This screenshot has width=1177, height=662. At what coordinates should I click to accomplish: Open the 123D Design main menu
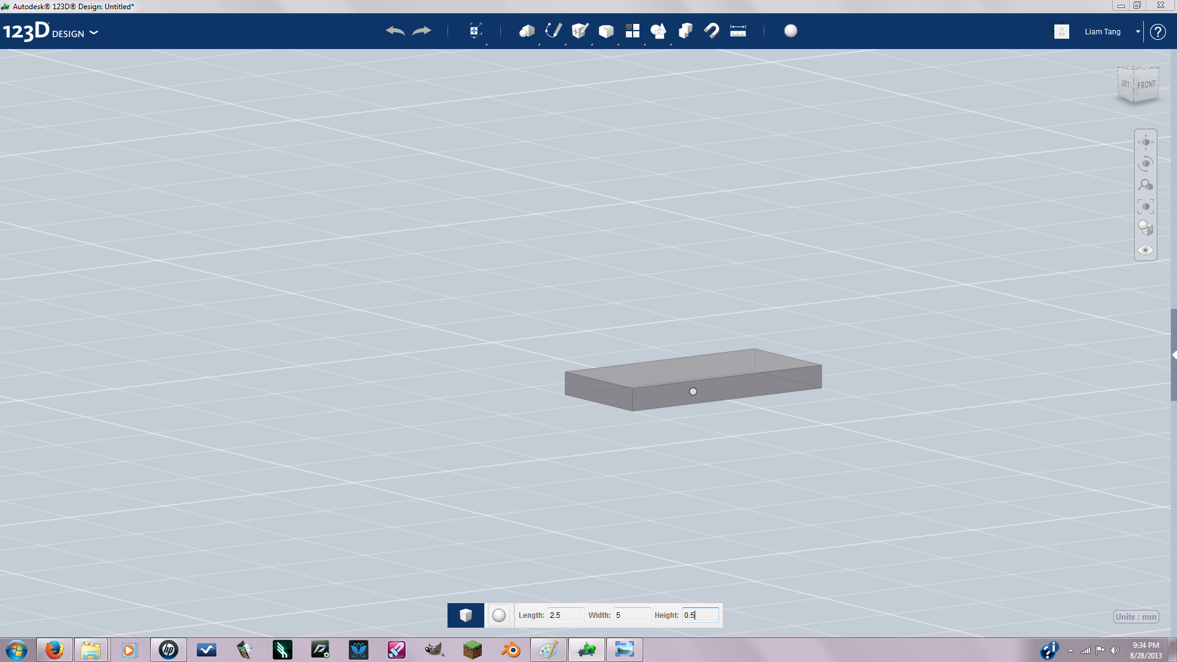[x=94, y=33]
